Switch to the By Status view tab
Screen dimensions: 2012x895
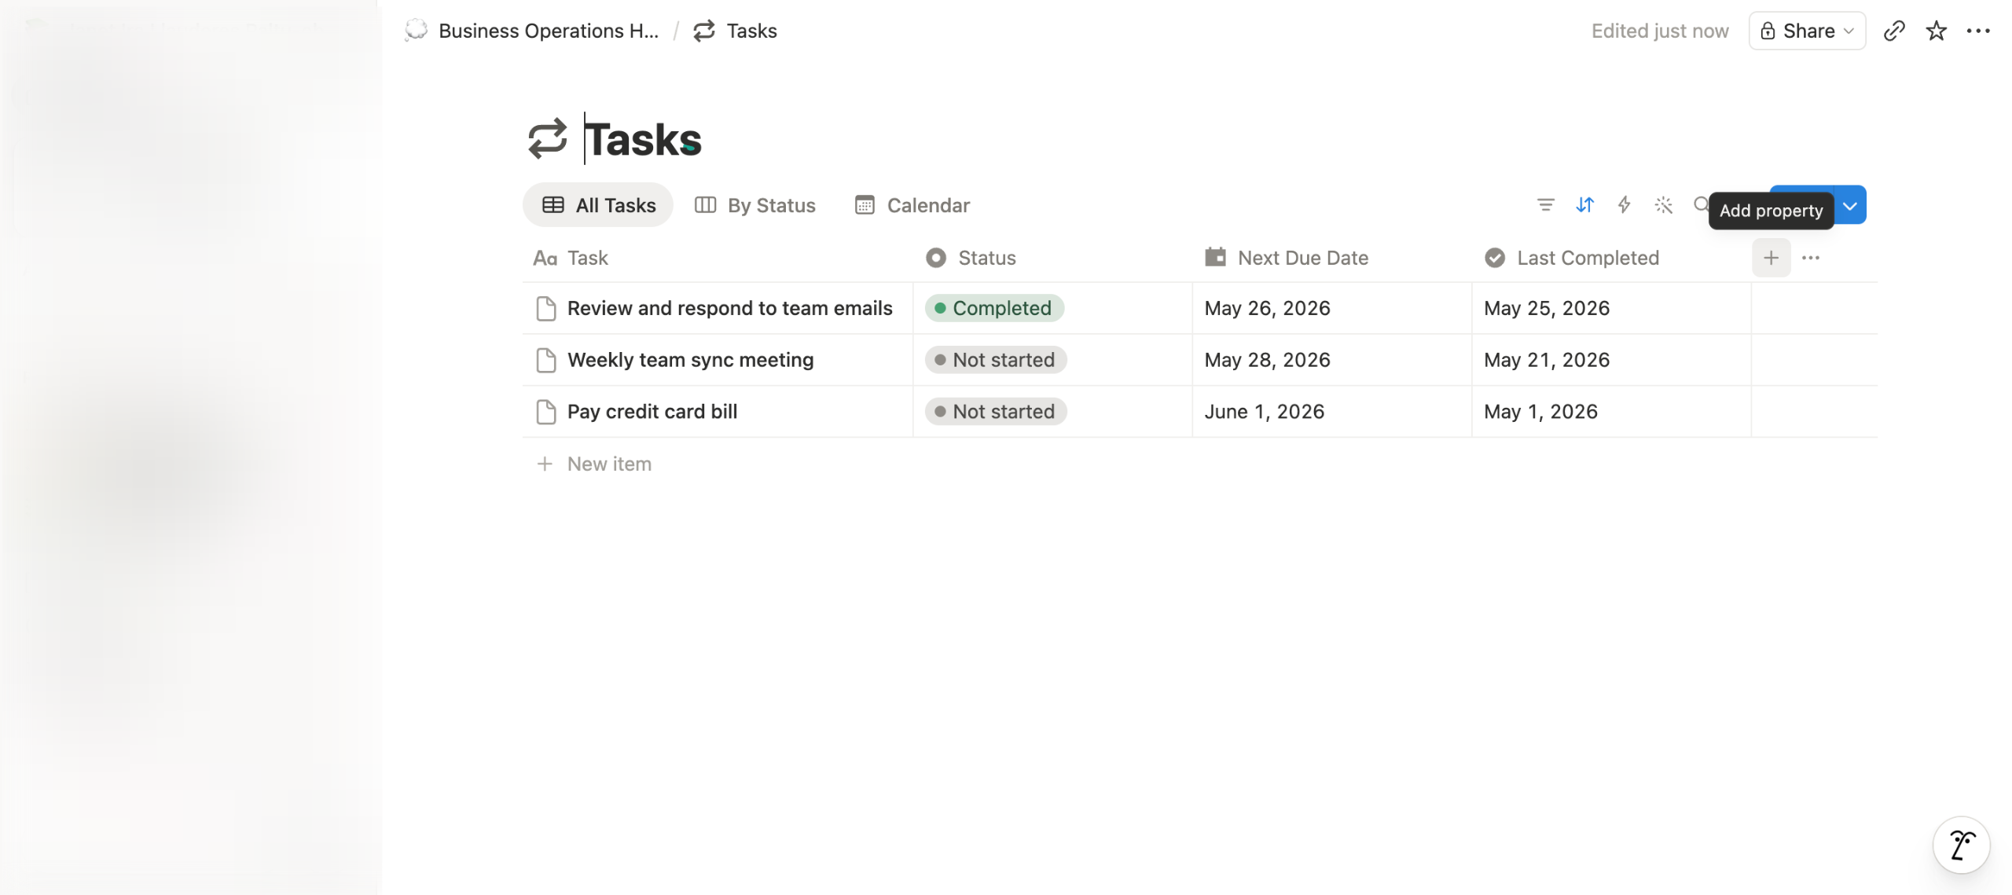(x=755, y=205)
